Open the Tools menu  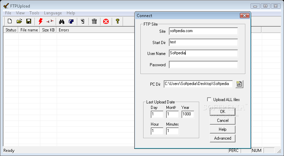pyautogui.click(x=34, y=13)
